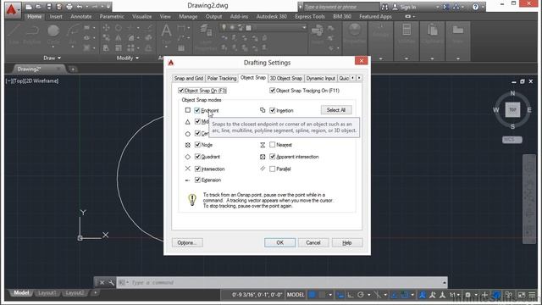Click the Cancel button

pyautogui.click(x=313, y=243)
